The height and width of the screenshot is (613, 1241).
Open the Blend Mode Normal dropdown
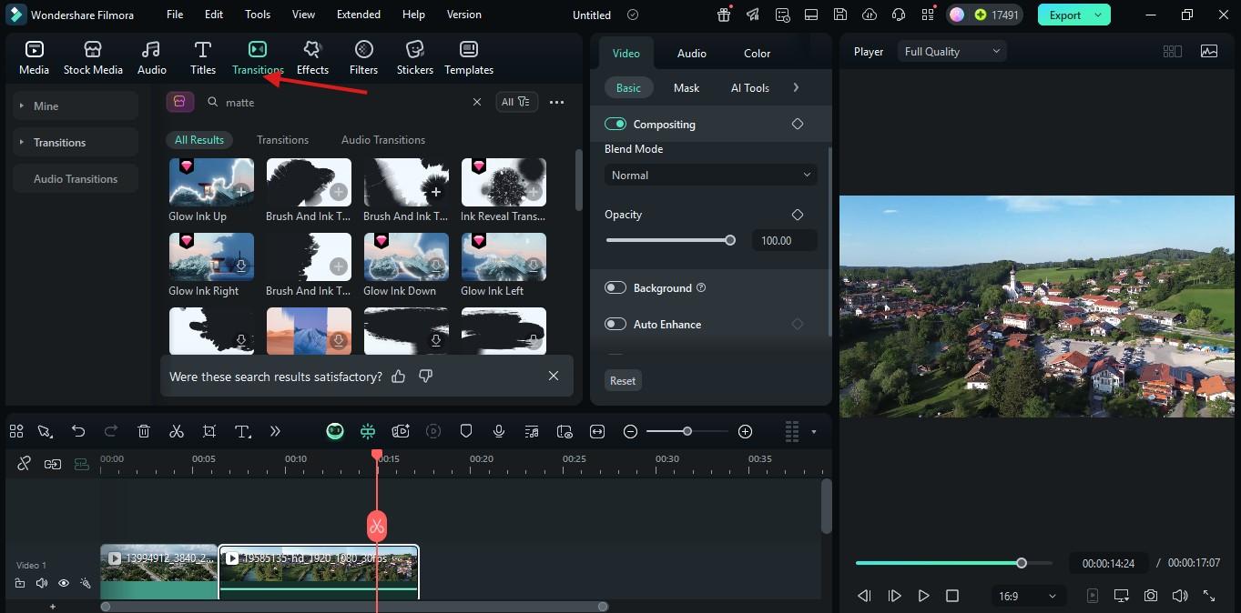point(710,175)
